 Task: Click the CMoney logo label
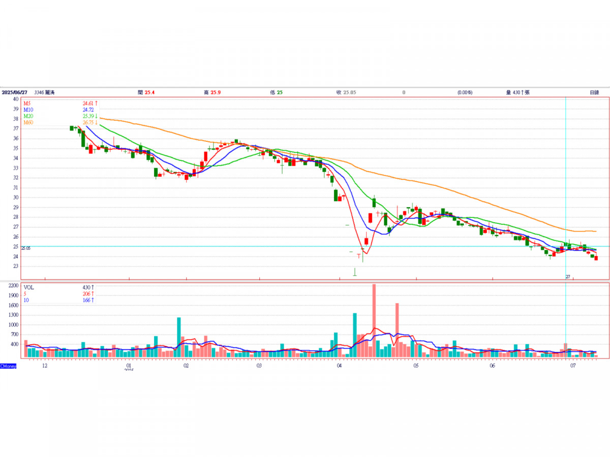[8, 365]
